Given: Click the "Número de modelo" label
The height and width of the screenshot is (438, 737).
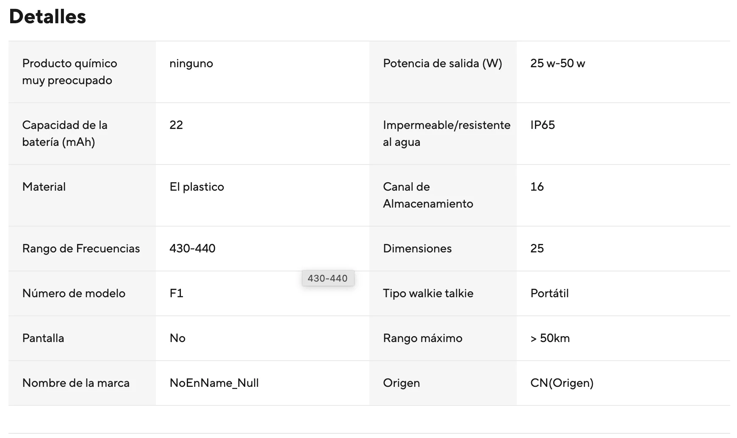Looking at the screenshot, I should click(74, 293).
